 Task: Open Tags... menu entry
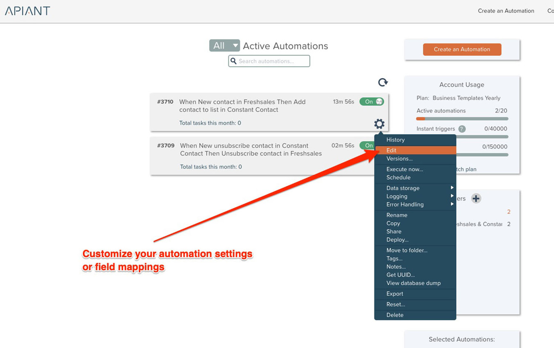tap(415, 258)
